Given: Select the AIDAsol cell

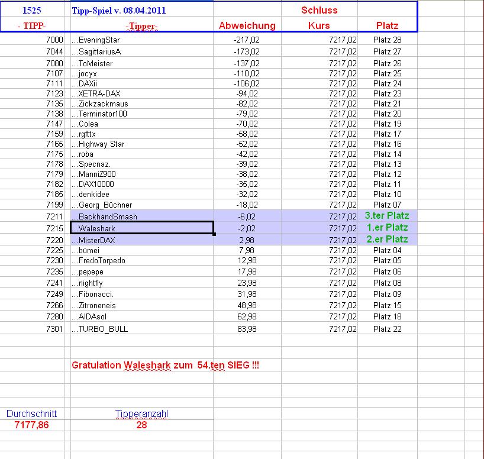Looking at the screenshot, I should [x=141, y=316].
